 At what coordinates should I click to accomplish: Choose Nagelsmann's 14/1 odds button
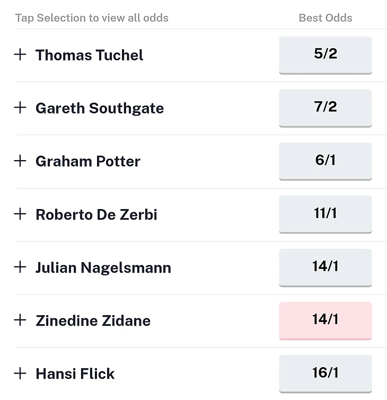click(325, 267)
